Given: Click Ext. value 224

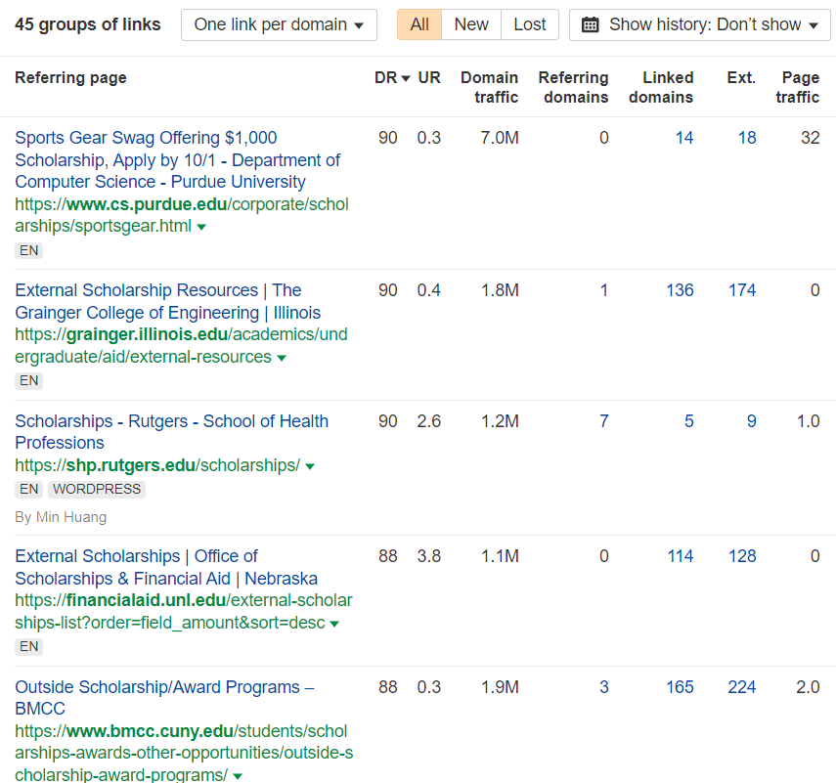Looking at the screenshot, I should pos(741,687).
